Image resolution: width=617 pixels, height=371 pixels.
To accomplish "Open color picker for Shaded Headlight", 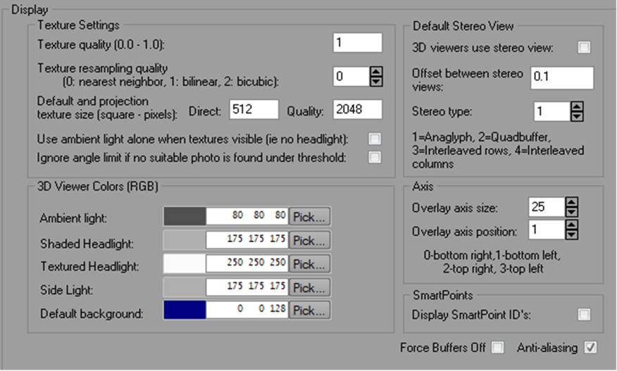I will click(309, 240).
